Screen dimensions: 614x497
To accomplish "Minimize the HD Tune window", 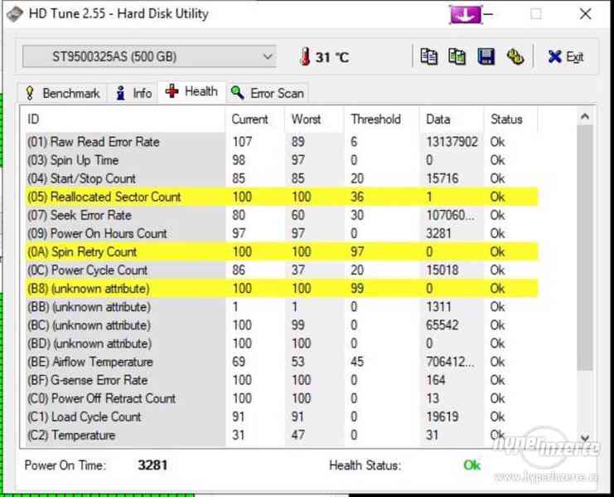I will pyautogui.click(x=488, y=14).
